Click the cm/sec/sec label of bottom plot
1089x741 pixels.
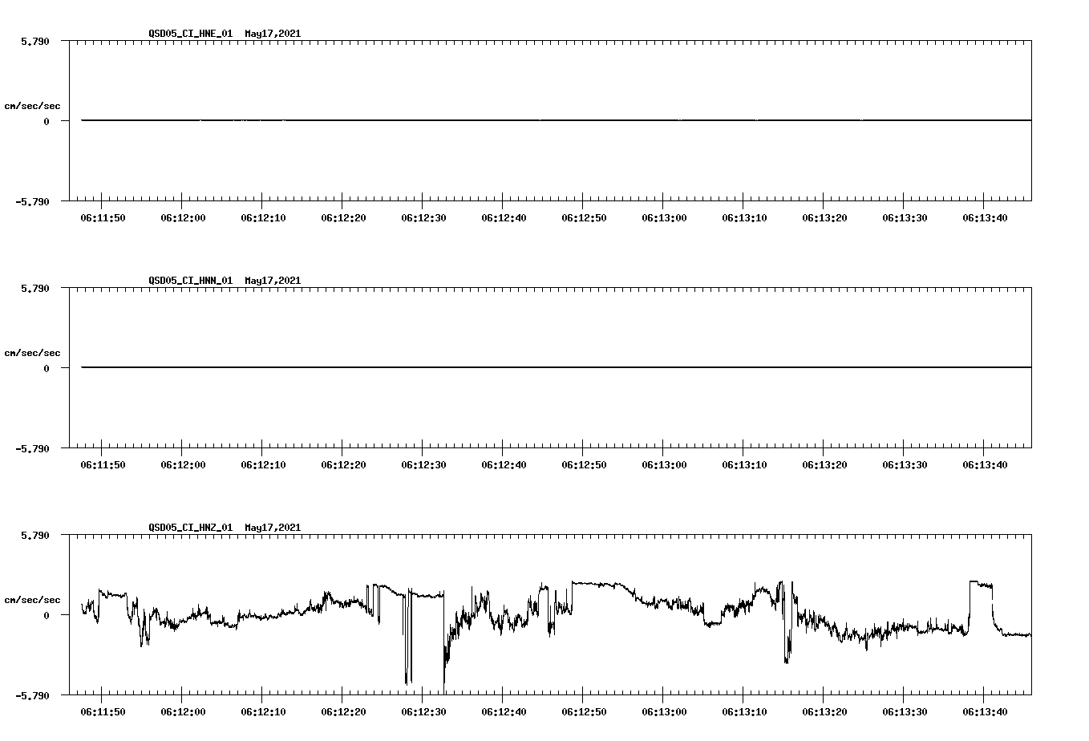(x=33, y=599)
